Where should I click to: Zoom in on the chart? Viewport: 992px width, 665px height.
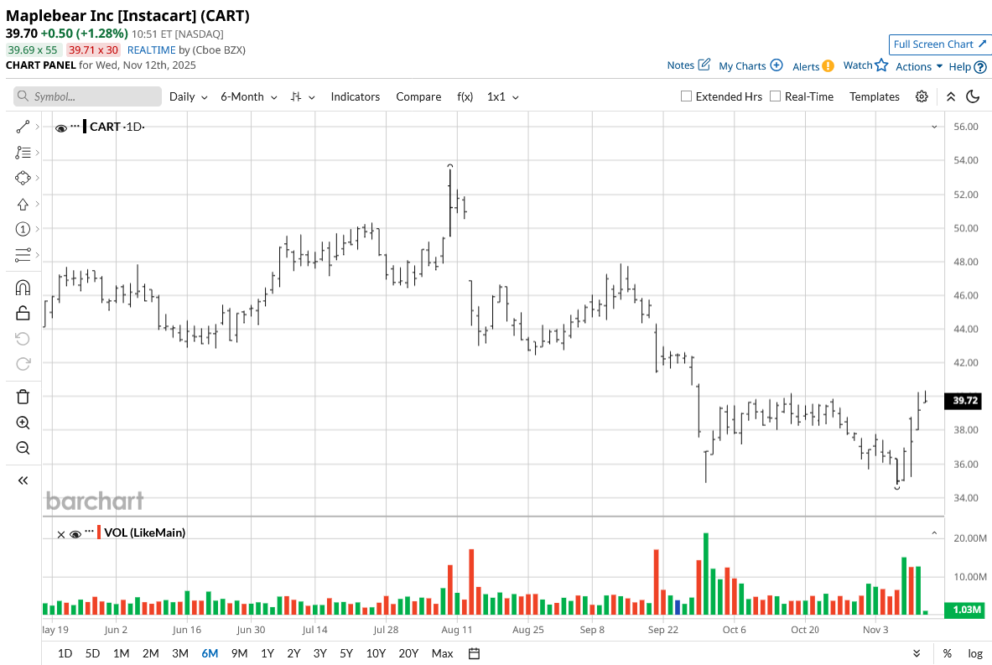coord(23,423)
